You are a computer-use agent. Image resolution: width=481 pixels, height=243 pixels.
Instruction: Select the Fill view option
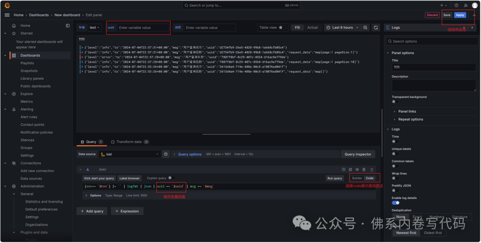pos(297,28)
